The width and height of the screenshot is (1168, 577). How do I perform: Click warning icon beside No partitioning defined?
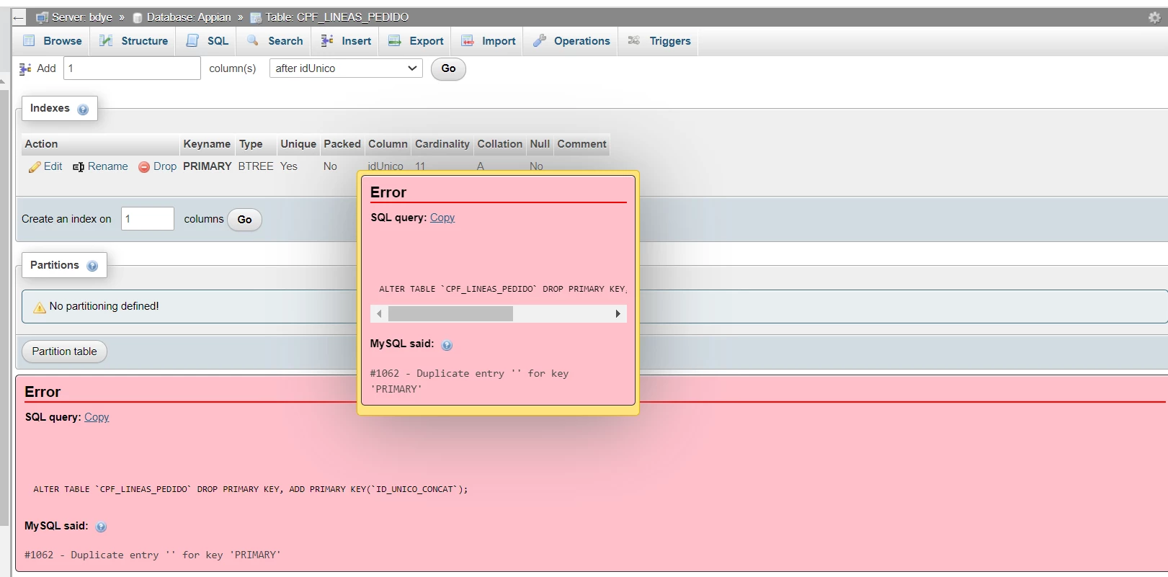point(40,308)
